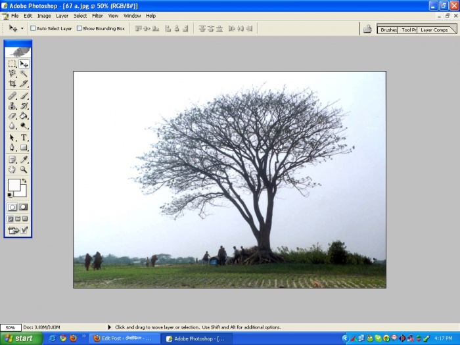Screen dimensions: 460x345
Task: Expand hidden system tray icons
Action: pyautogui.click(x=345, y=338)
